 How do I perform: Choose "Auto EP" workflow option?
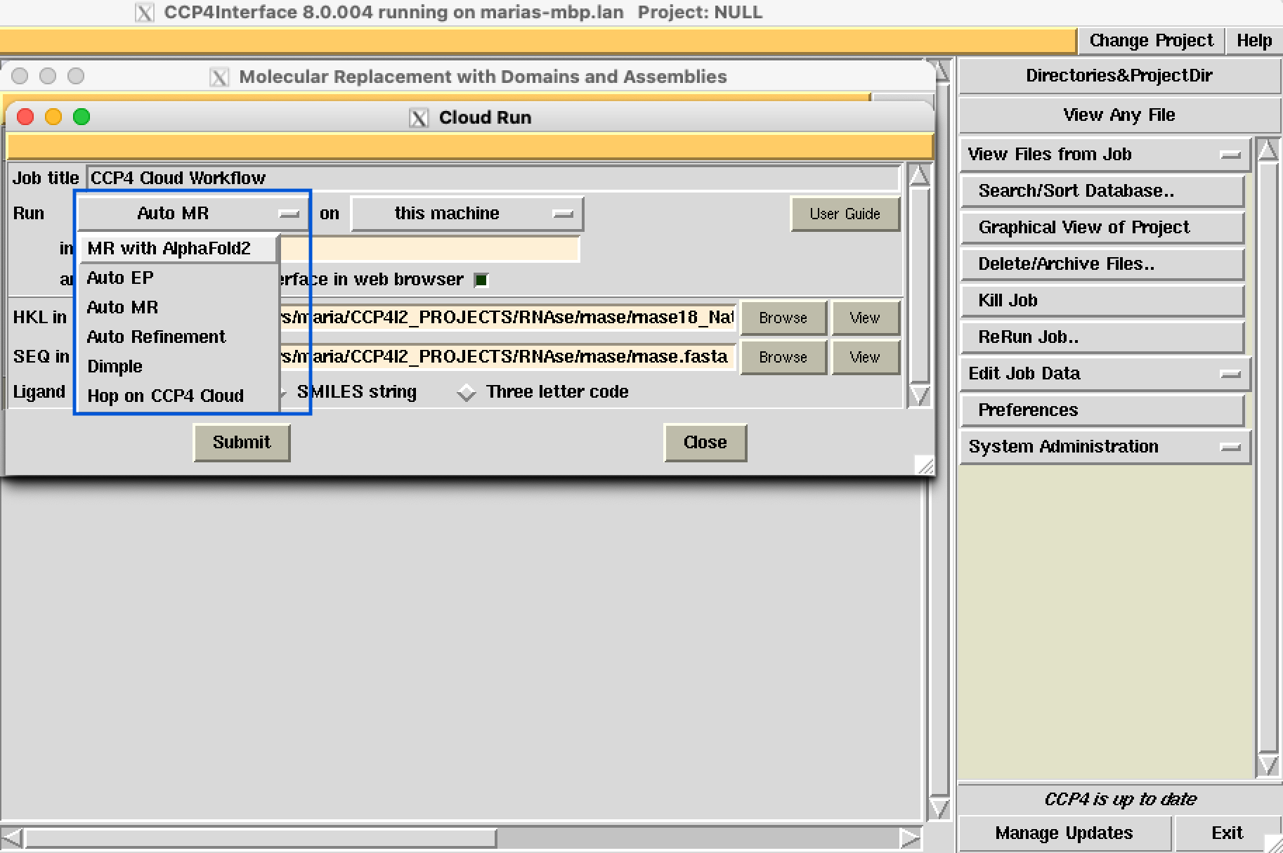119,278
